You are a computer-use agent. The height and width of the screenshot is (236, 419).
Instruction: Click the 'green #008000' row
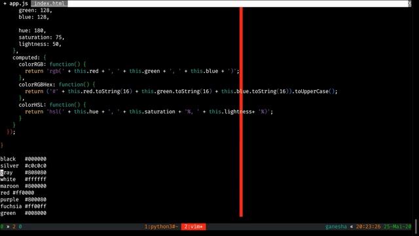pos(24,213)
